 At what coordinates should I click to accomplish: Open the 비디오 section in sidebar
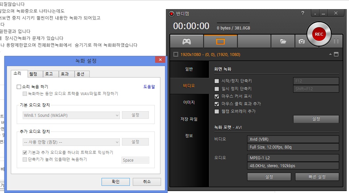pyautogui.click(x=189, y=86)
